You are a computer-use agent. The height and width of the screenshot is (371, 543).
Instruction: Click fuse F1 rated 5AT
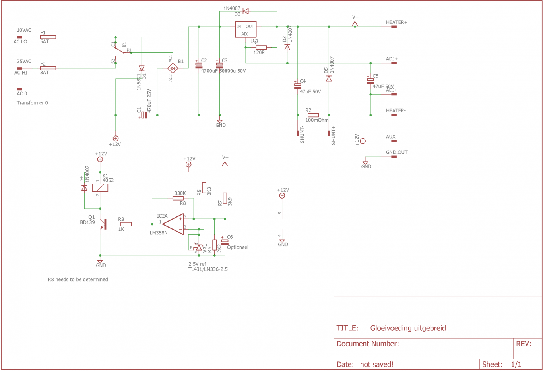click(x=48, y=37)
